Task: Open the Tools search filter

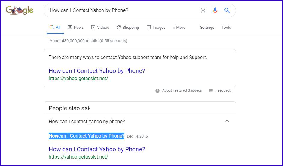Action: tap(226, 27)
